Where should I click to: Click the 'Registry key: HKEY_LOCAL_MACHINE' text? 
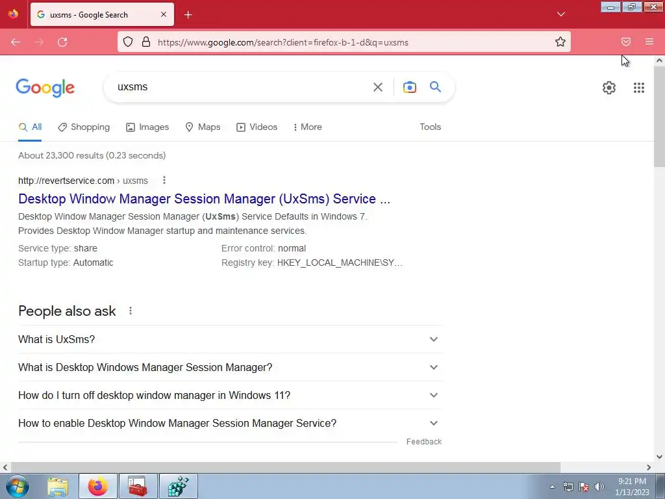(x=312, y=262)
